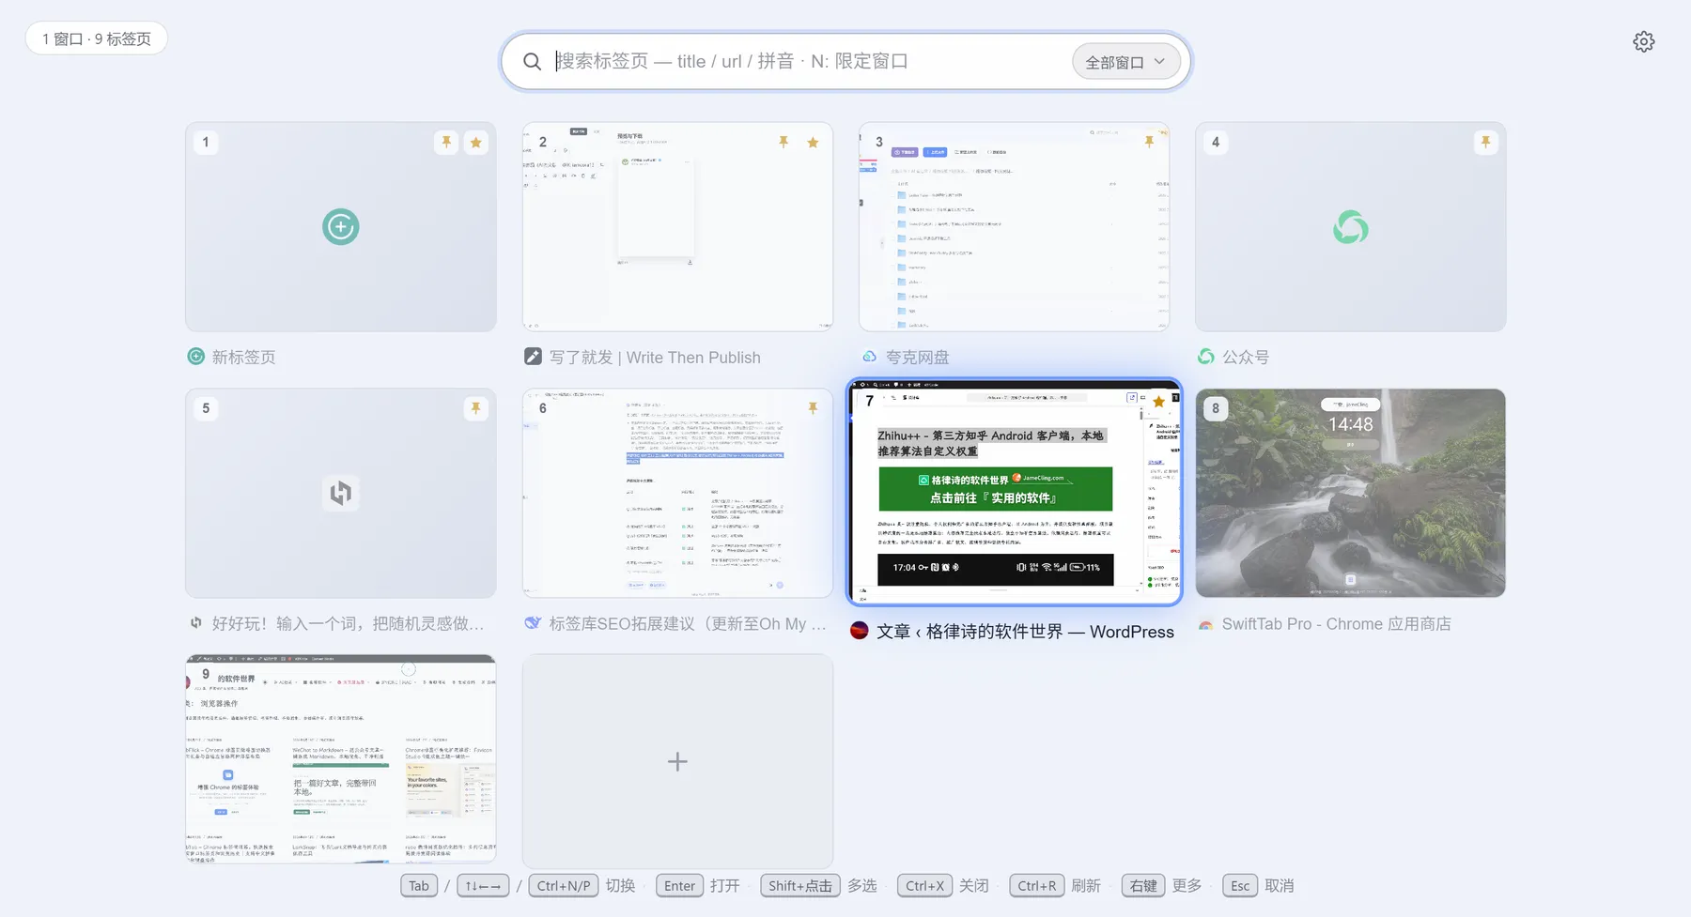The width and height of the screenshot is (1691, 917).
Task: Click the plus icon on the empty card
Action: (x=677, y=761)
